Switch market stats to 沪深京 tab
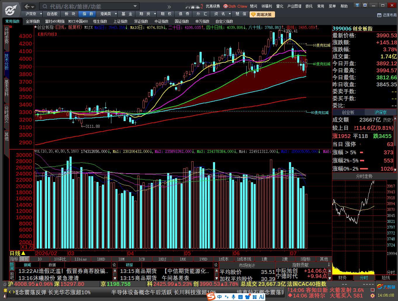The height and width of the screenshot is (301, 398). pos(380,112)
